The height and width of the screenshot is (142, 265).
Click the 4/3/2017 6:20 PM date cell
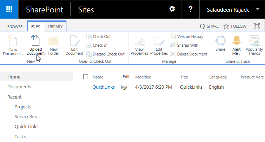[153, 87]
